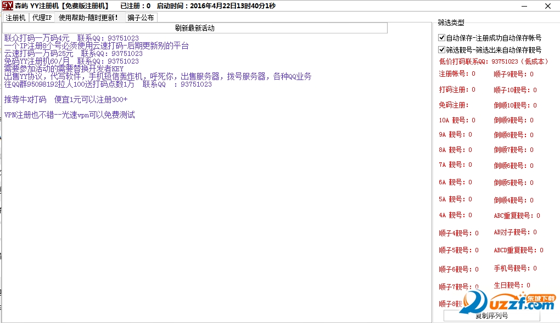Click the 需要参加活动的需要替换开发者KEY line

(x=64, y=69)
